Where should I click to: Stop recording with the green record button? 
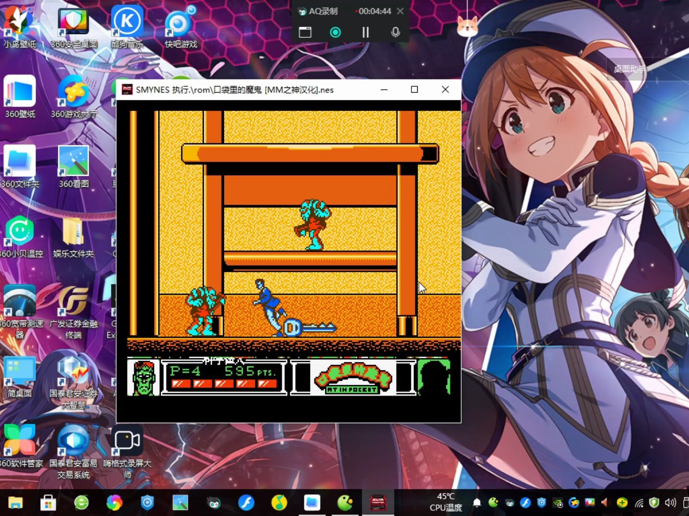tap(335, 32)
